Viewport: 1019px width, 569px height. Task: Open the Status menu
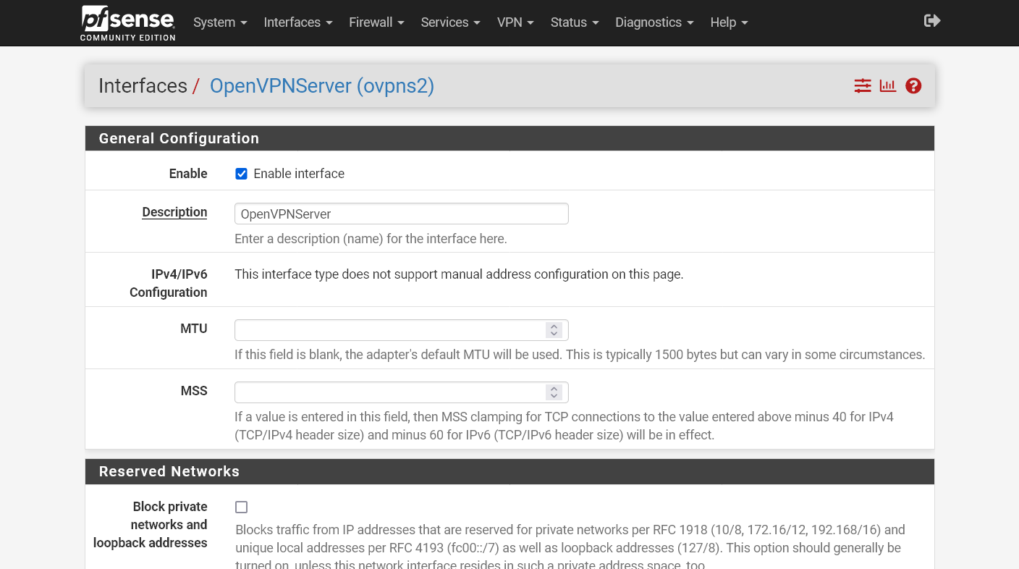point(575,22)
